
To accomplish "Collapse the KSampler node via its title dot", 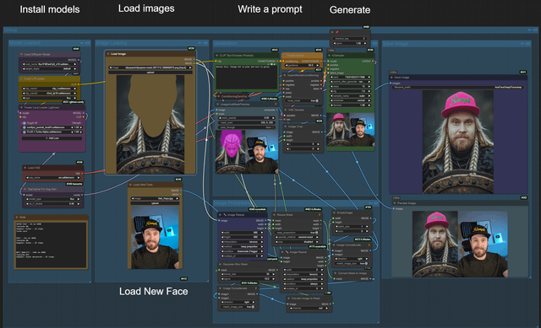I will (x=329, y=55).
